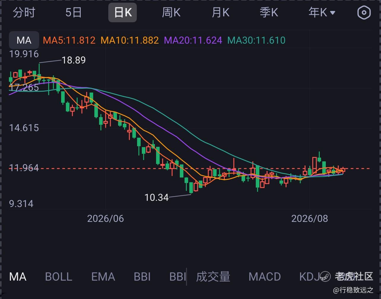This screenshot has width=381, height=299.
Task: Choose the BBI indicator after EMA
Action: (x=142, y=277)
